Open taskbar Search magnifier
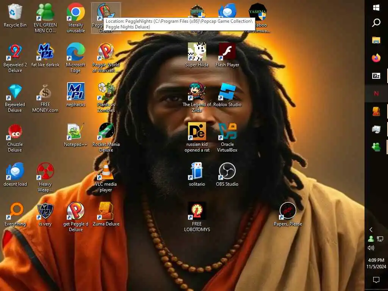This screenshot has height=291, width=388. [x=376, y=23]
